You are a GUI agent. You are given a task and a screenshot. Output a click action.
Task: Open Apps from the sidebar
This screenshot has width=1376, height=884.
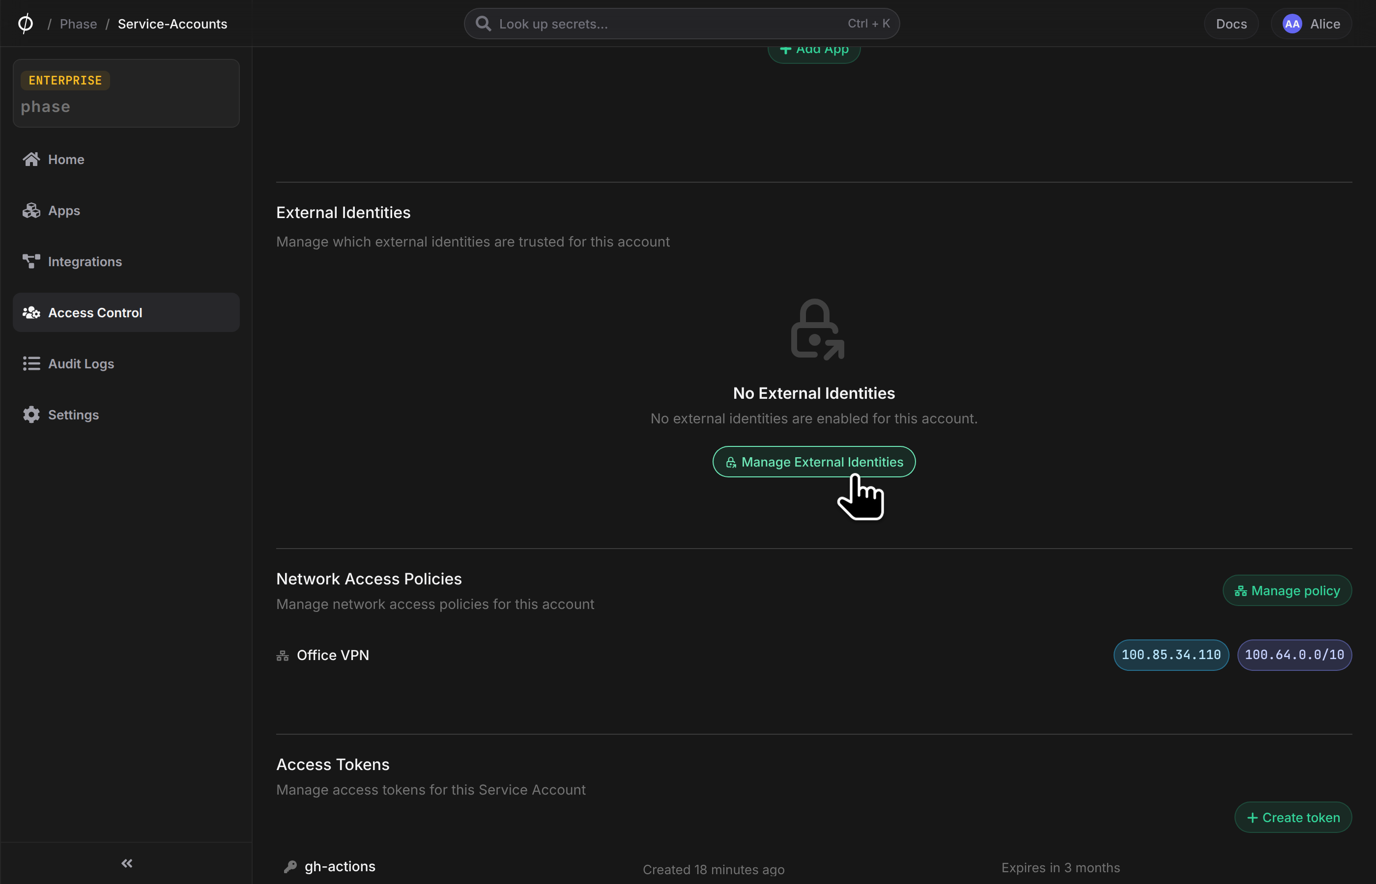(126, 210)
